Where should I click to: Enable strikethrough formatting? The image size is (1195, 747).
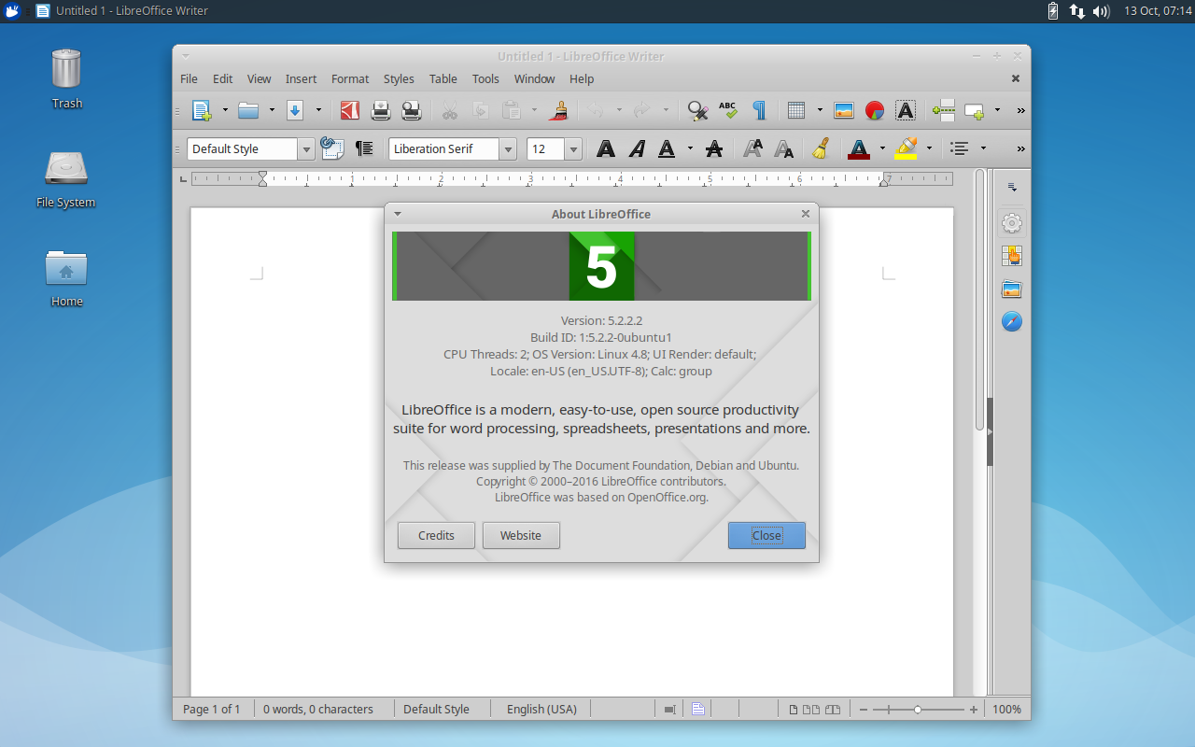click(x=713, y=148)
